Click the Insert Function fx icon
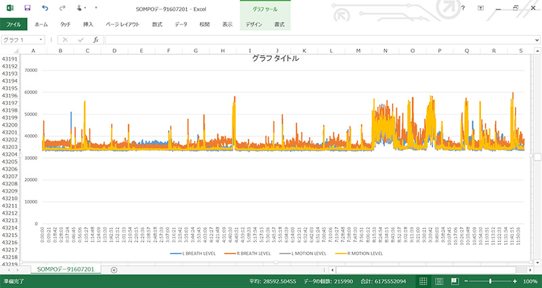 point(96,40)
